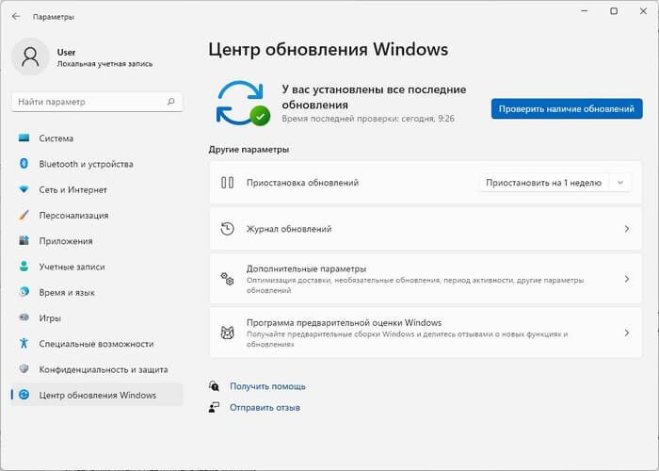Screen dimensions: 659x471
Task: Select Конфиденциальность и защита section
Action: [x=97, y=369]
